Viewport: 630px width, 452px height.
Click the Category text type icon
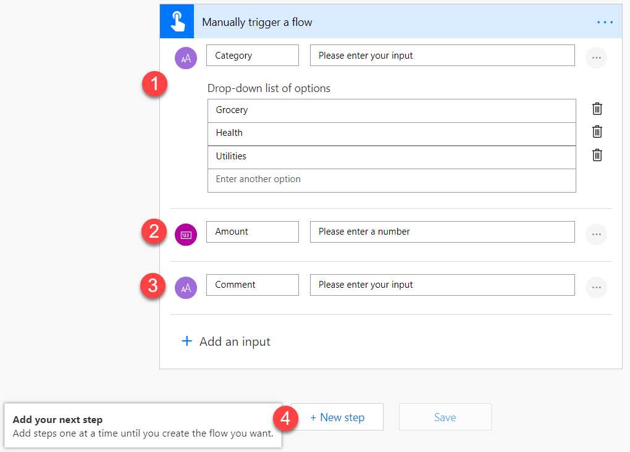click(186, 58)
